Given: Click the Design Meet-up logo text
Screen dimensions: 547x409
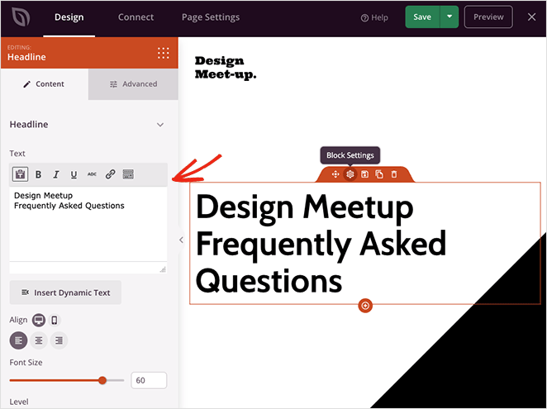Looking at the screenshot, I should 226,68.
